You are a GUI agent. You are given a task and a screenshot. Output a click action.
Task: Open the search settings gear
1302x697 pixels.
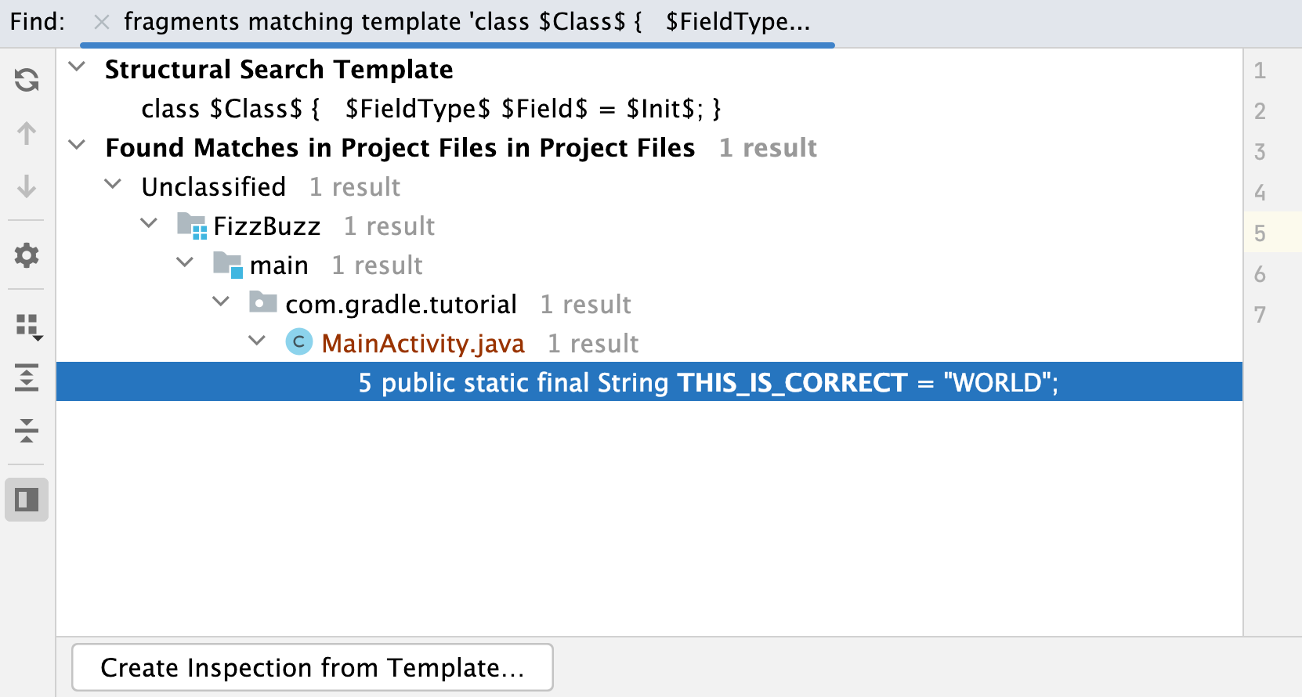point(27,256)
